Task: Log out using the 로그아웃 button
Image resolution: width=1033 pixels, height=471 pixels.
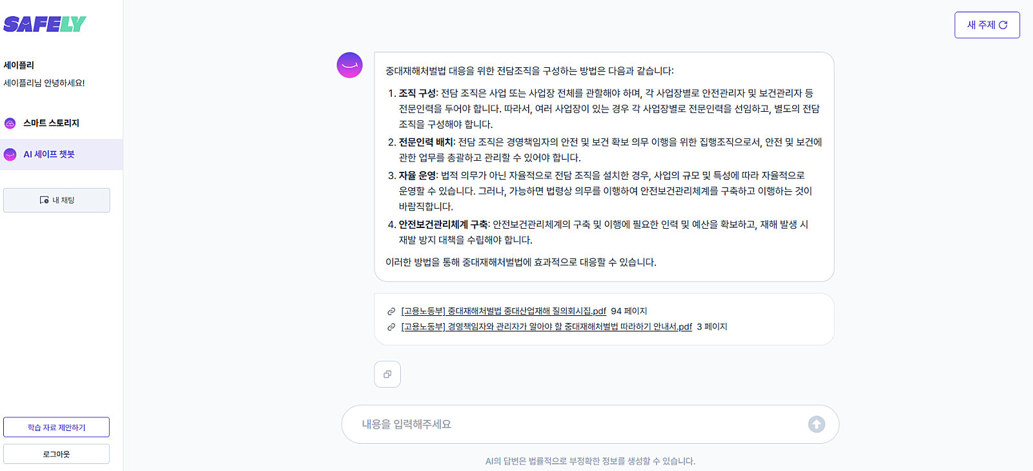Action: click(56, 454)
